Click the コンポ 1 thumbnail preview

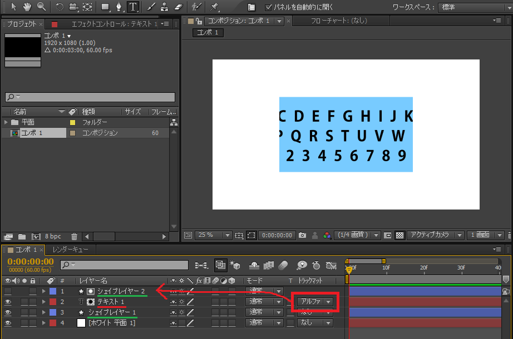coord(23,50)
